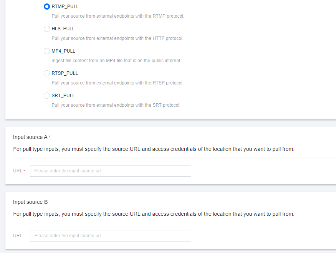The image size is (336, 253).
Task: Select the RTMP_PULL radio button
Action: pos(47,7)
